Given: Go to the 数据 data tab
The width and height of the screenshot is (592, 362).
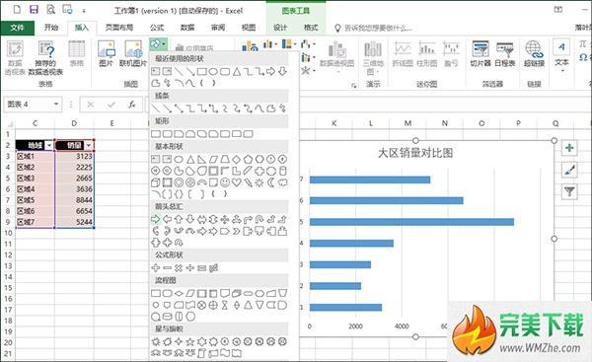Looking at the screenshot, I should point(187,28).
